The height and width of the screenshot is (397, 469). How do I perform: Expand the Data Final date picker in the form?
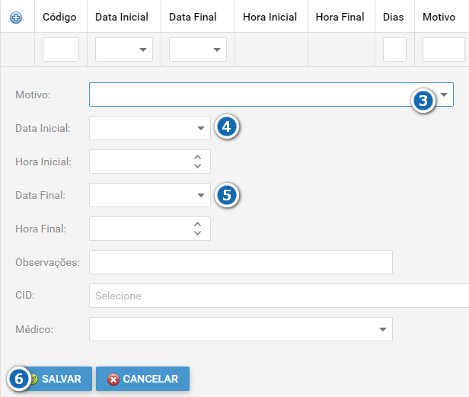pyautogui.click(x=201, y=195)
